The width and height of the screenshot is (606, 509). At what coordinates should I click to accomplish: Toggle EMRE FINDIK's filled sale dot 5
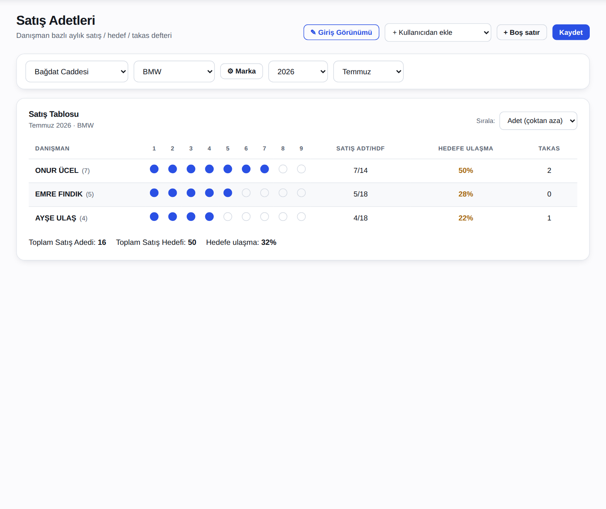point(228,193)
